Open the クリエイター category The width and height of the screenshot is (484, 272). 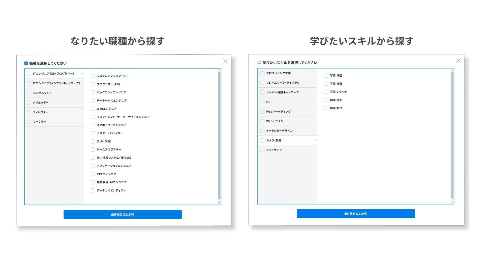(x=41, y=103)
